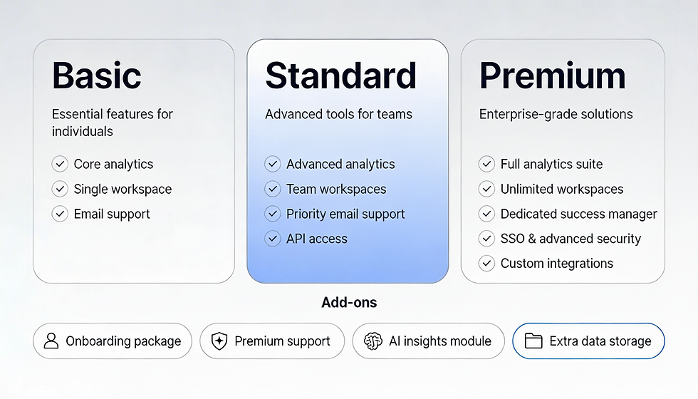Screen dimensions: 698x399
Task: Choose the Onboarding package add-on
Action: pyautogui.click(x=113, y=341)
